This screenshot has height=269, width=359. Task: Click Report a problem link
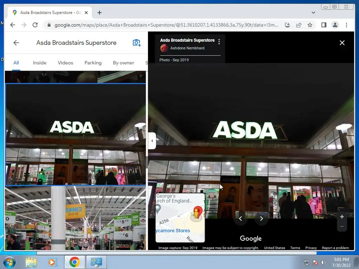[x=335, y=248]
